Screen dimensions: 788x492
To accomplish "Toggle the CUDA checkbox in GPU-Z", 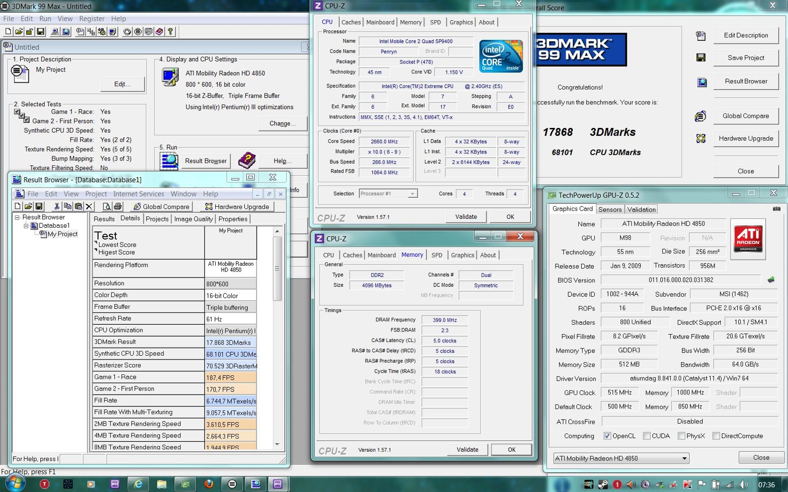I will click(647, 436).
